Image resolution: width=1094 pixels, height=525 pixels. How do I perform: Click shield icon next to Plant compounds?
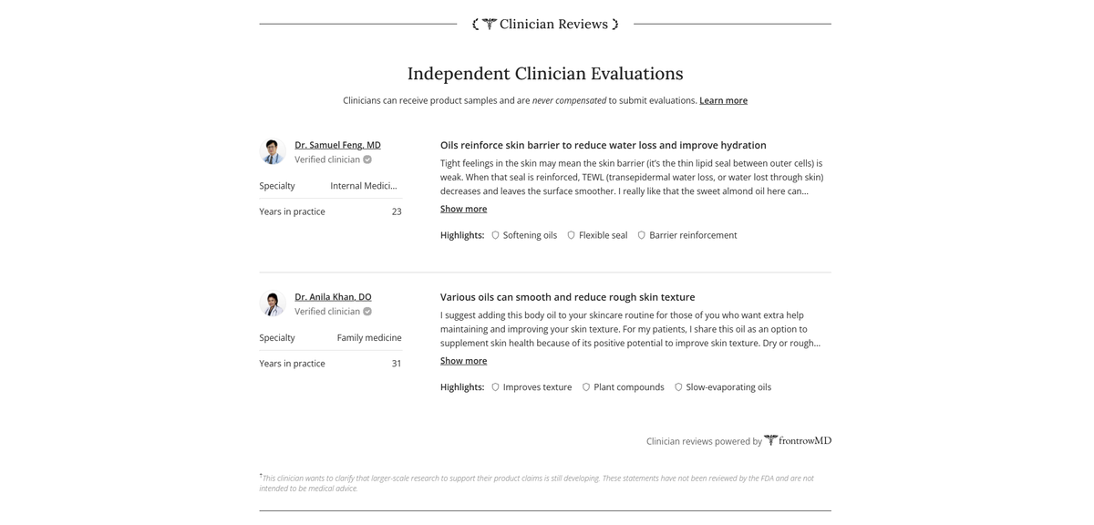pyautogui.click(x=586, y=387)
